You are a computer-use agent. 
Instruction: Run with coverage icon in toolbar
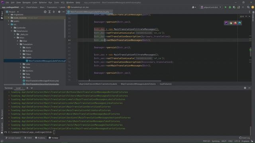click(x=234, y=7)
